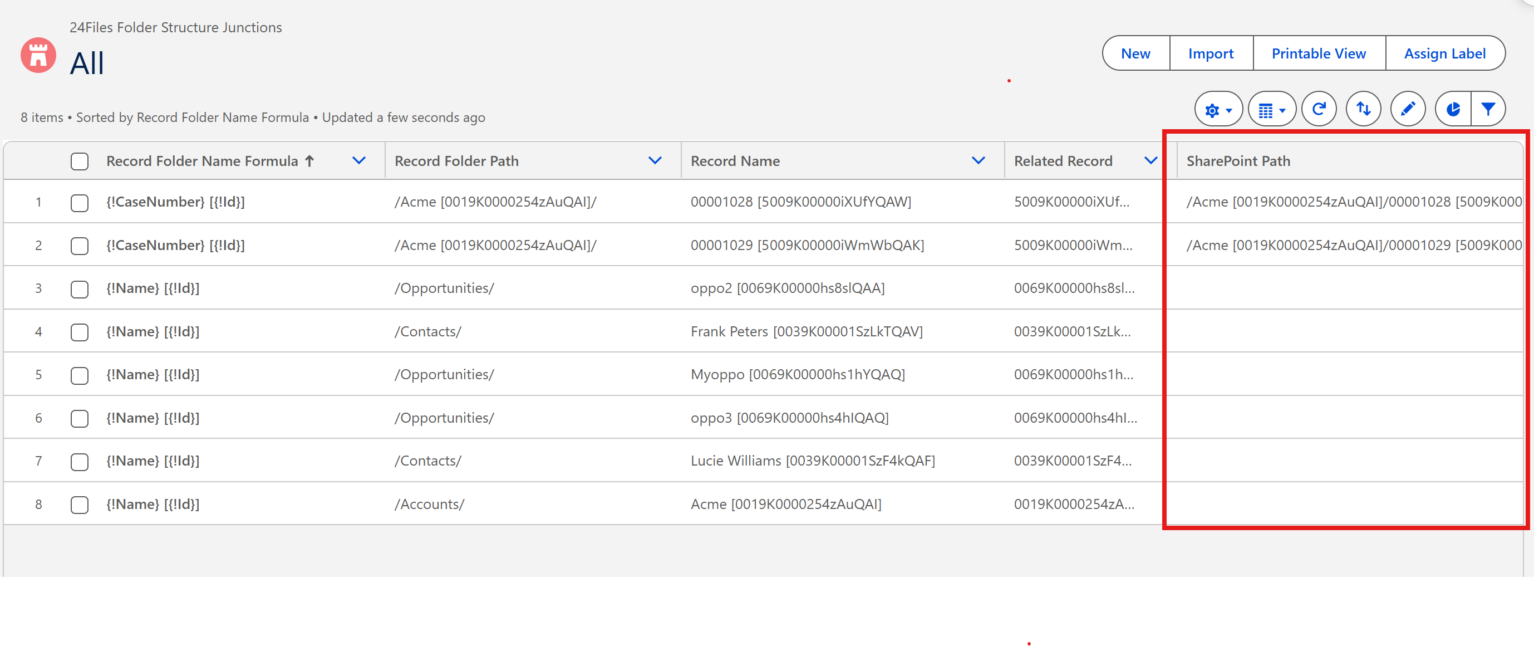Check the box for row 00001028

point(79,203)
